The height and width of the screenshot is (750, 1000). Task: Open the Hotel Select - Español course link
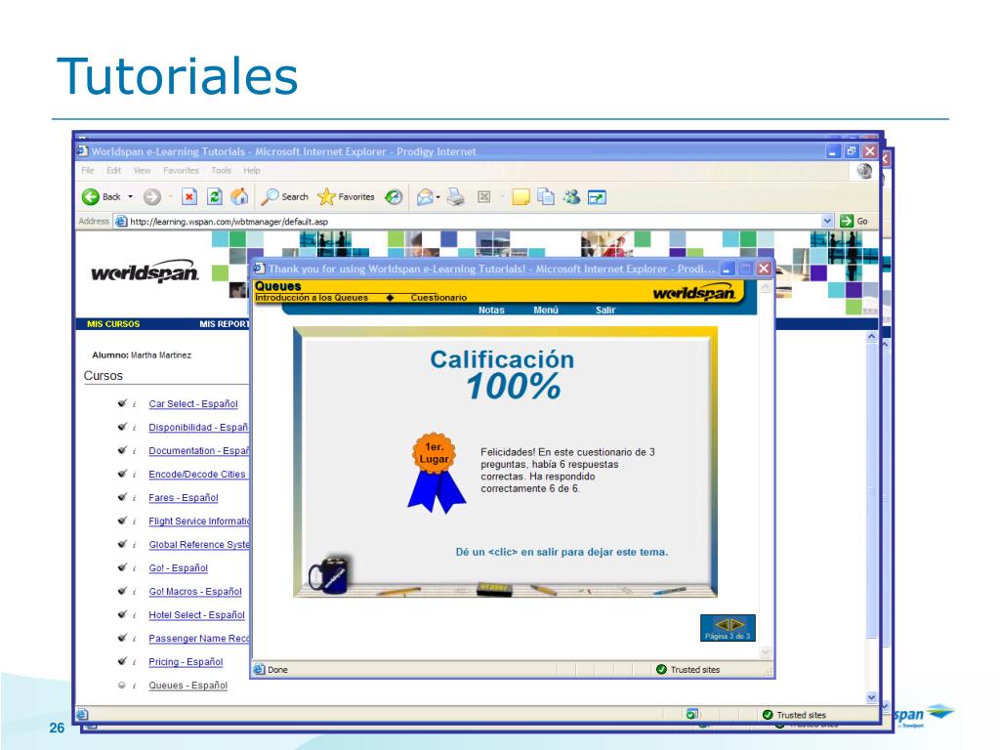196,615
